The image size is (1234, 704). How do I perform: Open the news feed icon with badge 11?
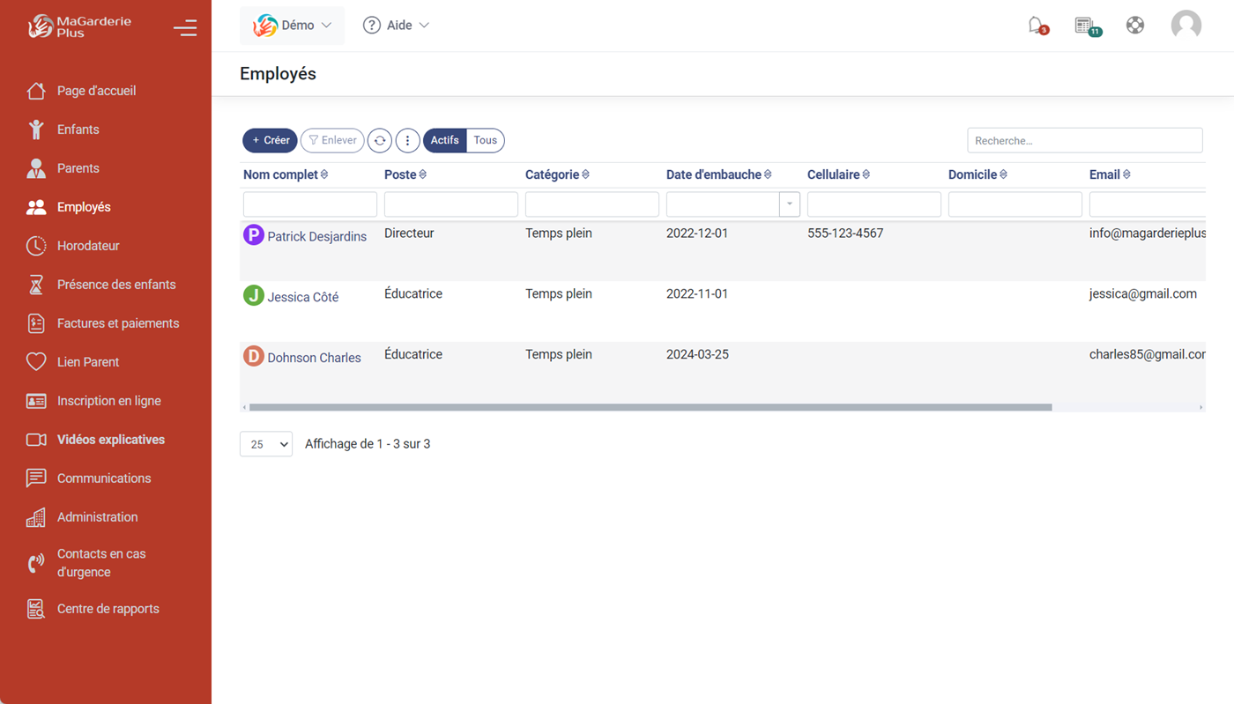click(1087, 26)
